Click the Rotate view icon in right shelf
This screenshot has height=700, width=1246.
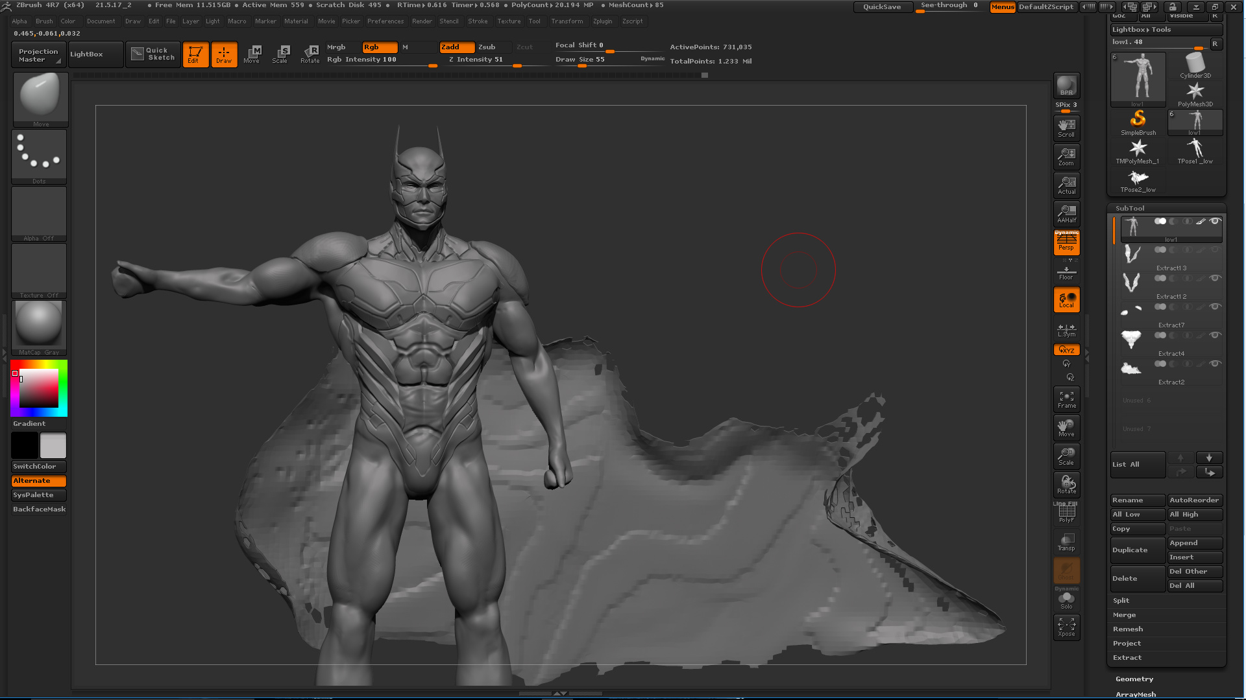click(1066, 485)
